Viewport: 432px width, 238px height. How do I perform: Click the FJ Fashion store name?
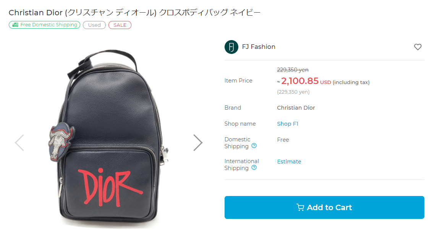(x=259, y=47)
